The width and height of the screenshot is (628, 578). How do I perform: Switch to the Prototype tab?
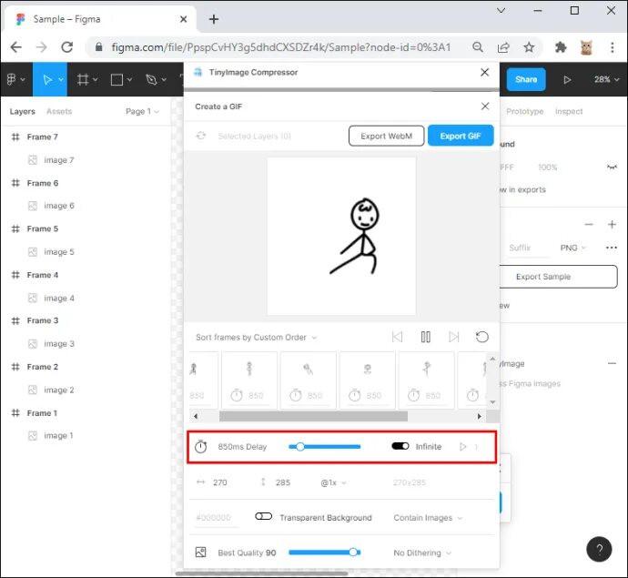(524, 111)
